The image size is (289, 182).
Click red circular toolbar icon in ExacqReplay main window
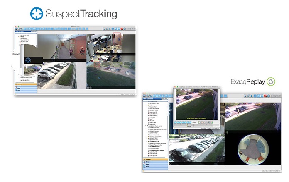(265, 96)
